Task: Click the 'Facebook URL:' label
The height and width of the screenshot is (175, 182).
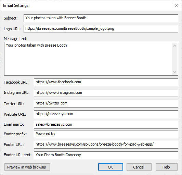Action: [16, 82]
